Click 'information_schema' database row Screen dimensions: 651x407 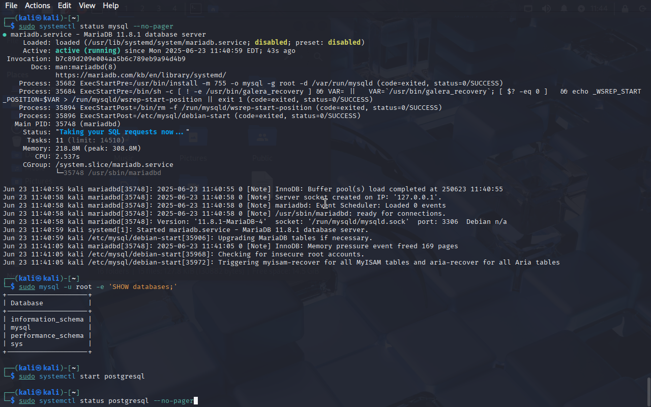pyautogui.click(x=47, y=319)
